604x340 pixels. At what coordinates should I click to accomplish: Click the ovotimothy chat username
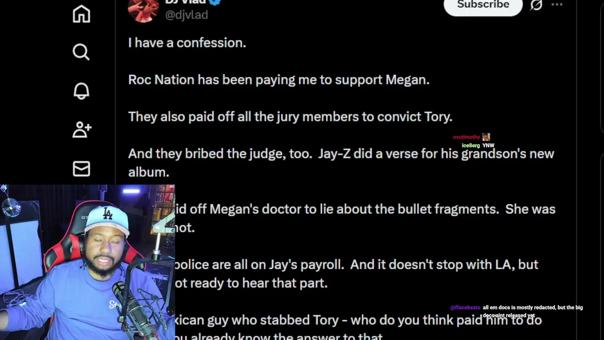466,137
